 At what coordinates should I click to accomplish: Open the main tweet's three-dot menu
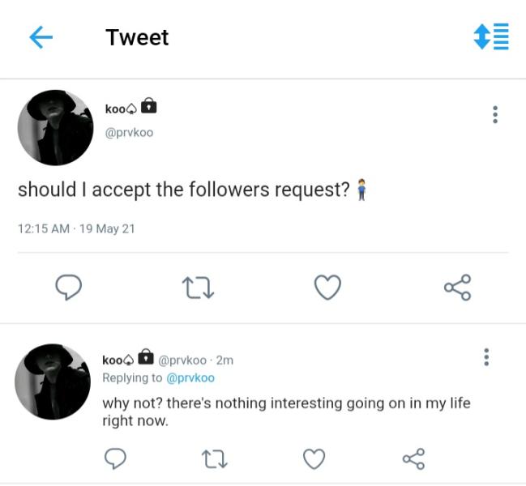494,115
